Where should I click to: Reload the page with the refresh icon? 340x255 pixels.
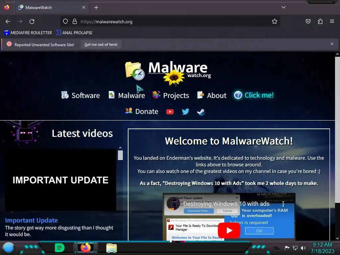[32, 22]
